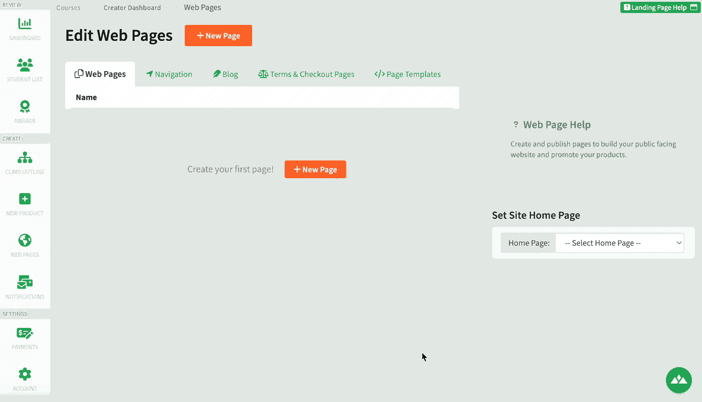Screen dimensions: 702x402
Task: Open the Payments icon in sidebar
Action: [25, 333]
